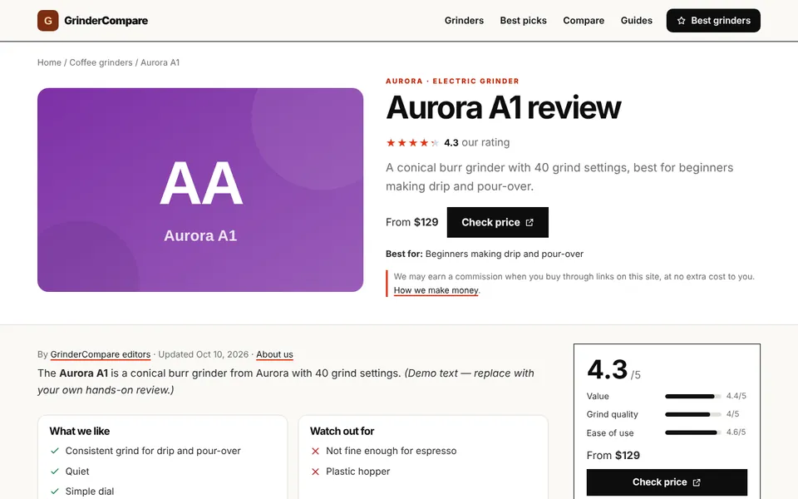Click the star icon in Best grinders button

click(681, 21)
